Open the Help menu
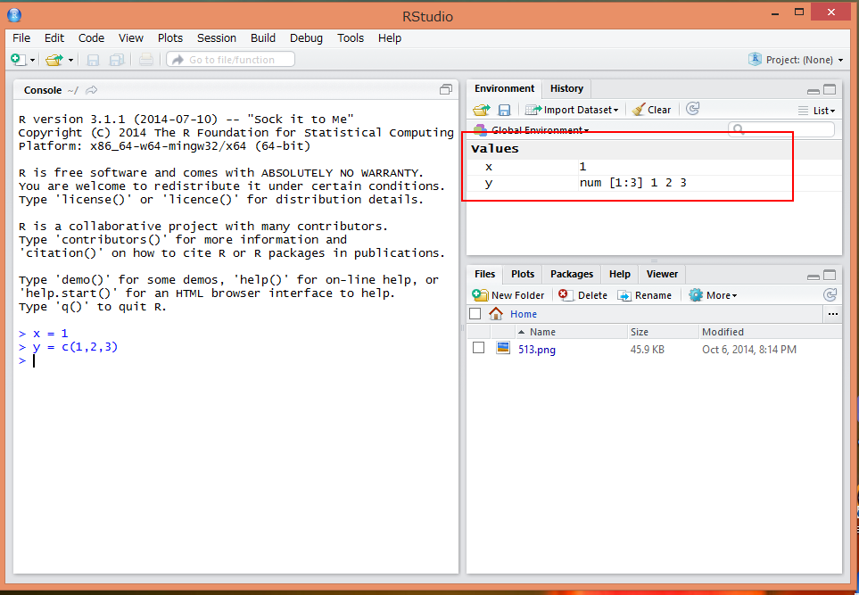The width and height of the screenshot is (859, 595). [390, 37]
